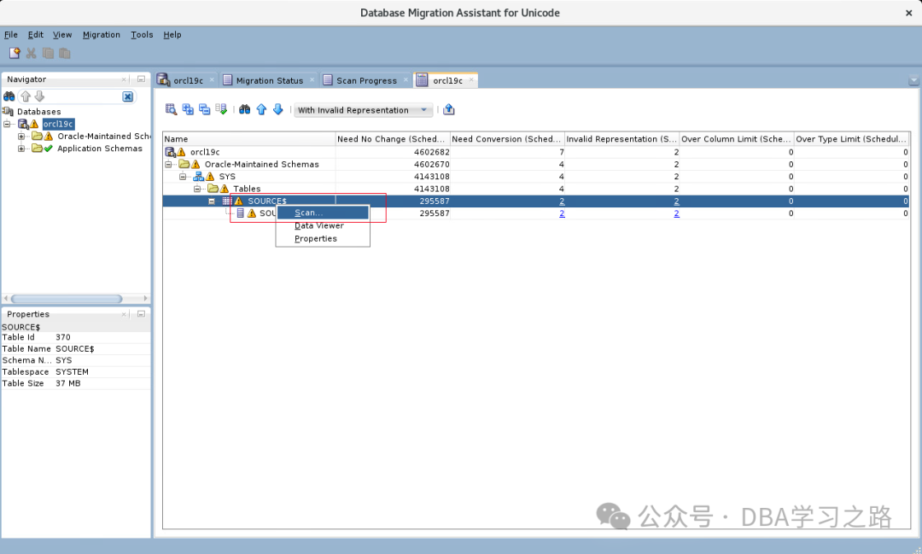
Task: Open the Edit menu
Action: (x=36, y=35)
